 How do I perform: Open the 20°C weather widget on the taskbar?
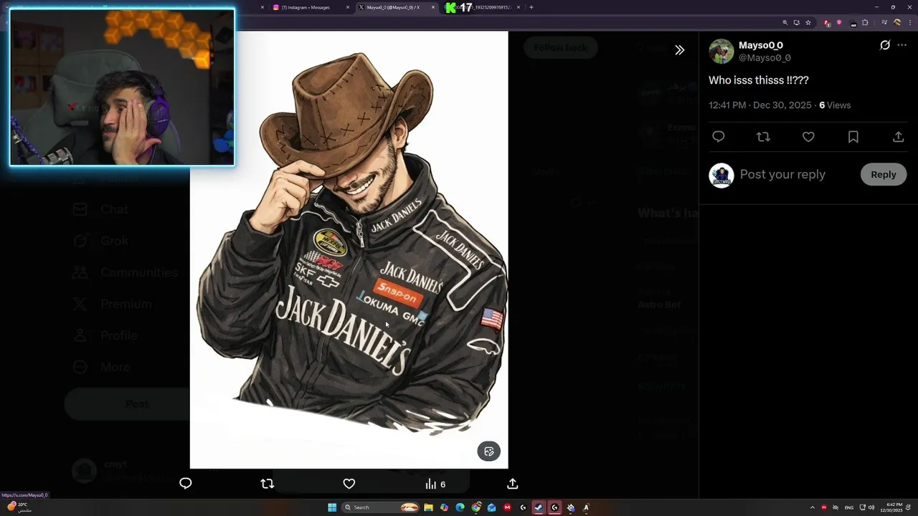(x=19, y=507)
